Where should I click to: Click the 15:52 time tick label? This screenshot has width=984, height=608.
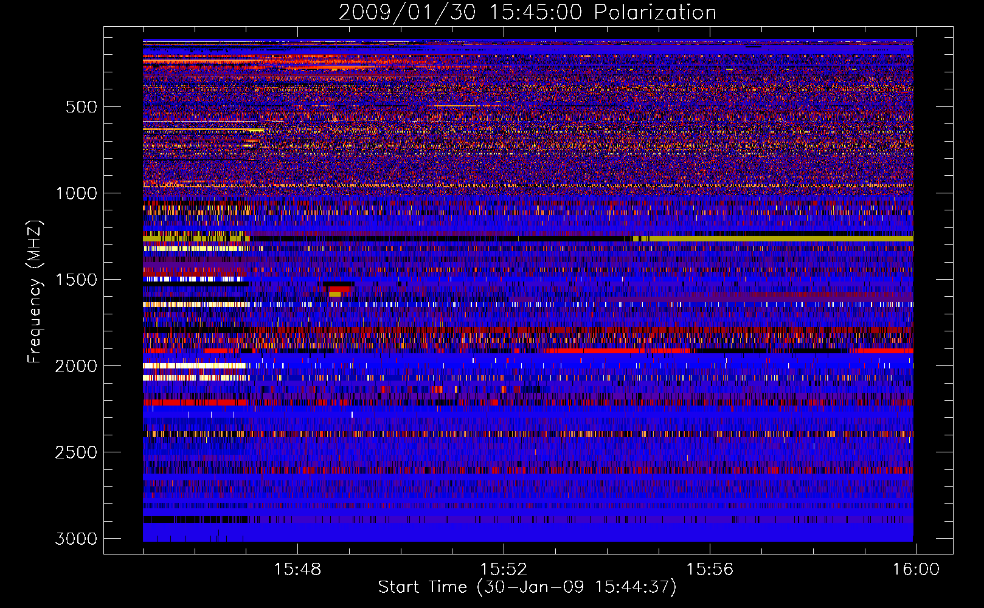(x=504, y=570)
